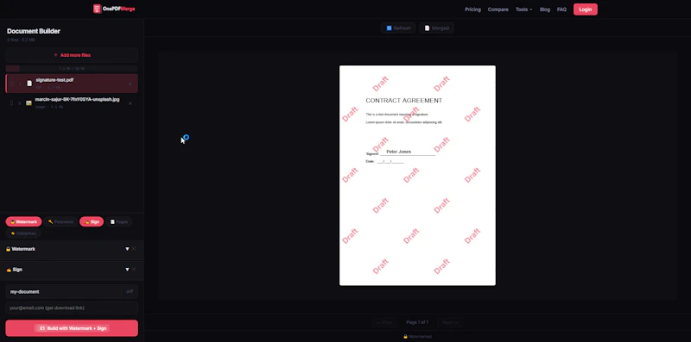
Task: Remove the unsplash.jpg file from the list
Action: coord(130,103)
